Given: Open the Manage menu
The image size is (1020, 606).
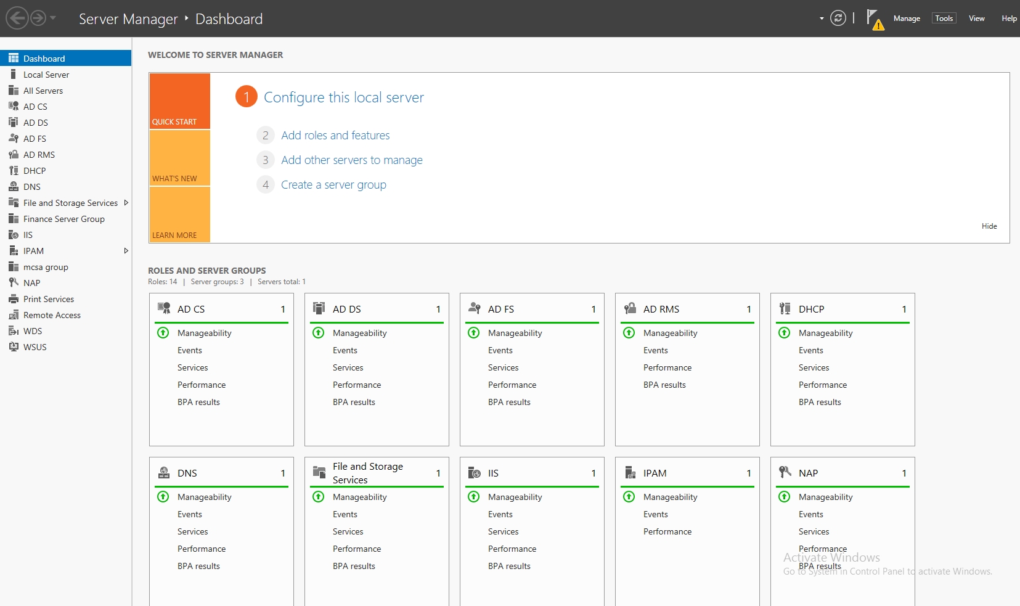Looking at the screenshot, I should tap(907, 18).
